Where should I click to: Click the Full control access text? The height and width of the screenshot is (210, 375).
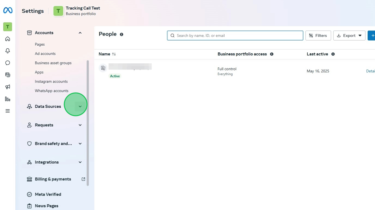click(x=227, y=69)
